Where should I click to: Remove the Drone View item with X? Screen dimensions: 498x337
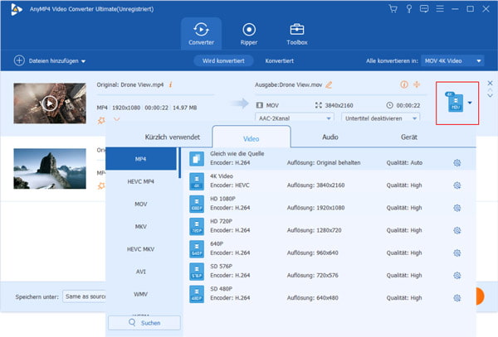tap(490, 83)
